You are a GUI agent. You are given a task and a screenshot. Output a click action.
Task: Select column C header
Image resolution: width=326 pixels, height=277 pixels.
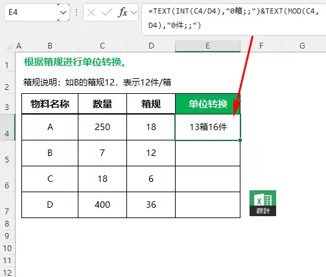(102, 46)
